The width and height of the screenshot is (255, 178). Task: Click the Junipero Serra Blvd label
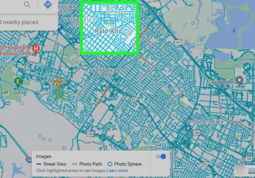(x=66, y=119)
